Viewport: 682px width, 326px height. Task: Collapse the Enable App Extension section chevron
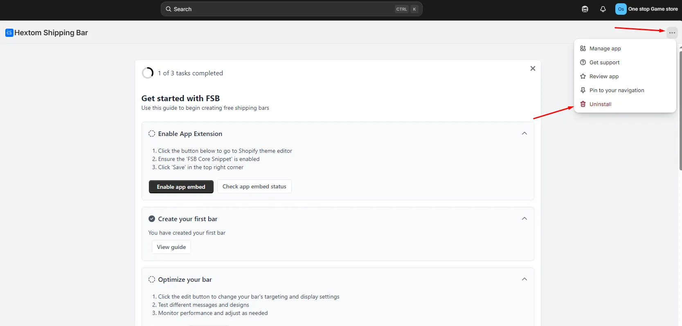524,134
